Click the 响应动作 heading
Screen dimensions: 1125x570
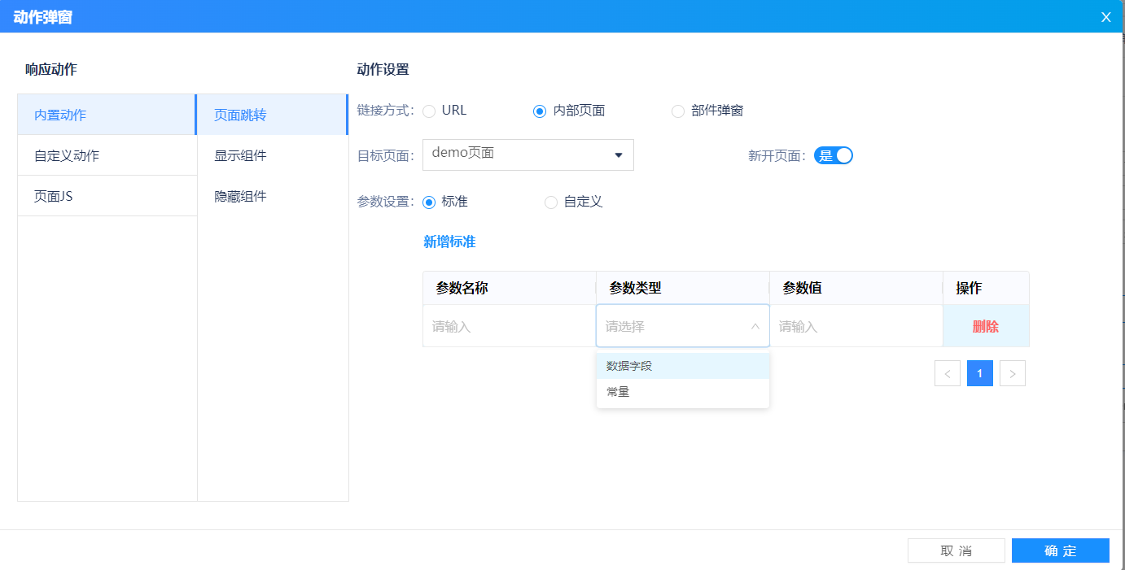click(51, 70)
